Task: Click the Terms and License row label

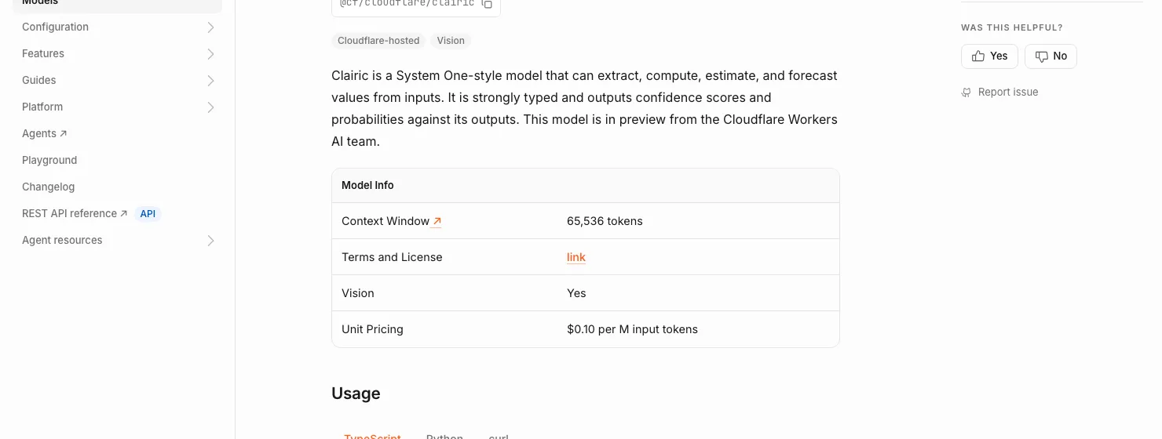Action: pos(392,257)
